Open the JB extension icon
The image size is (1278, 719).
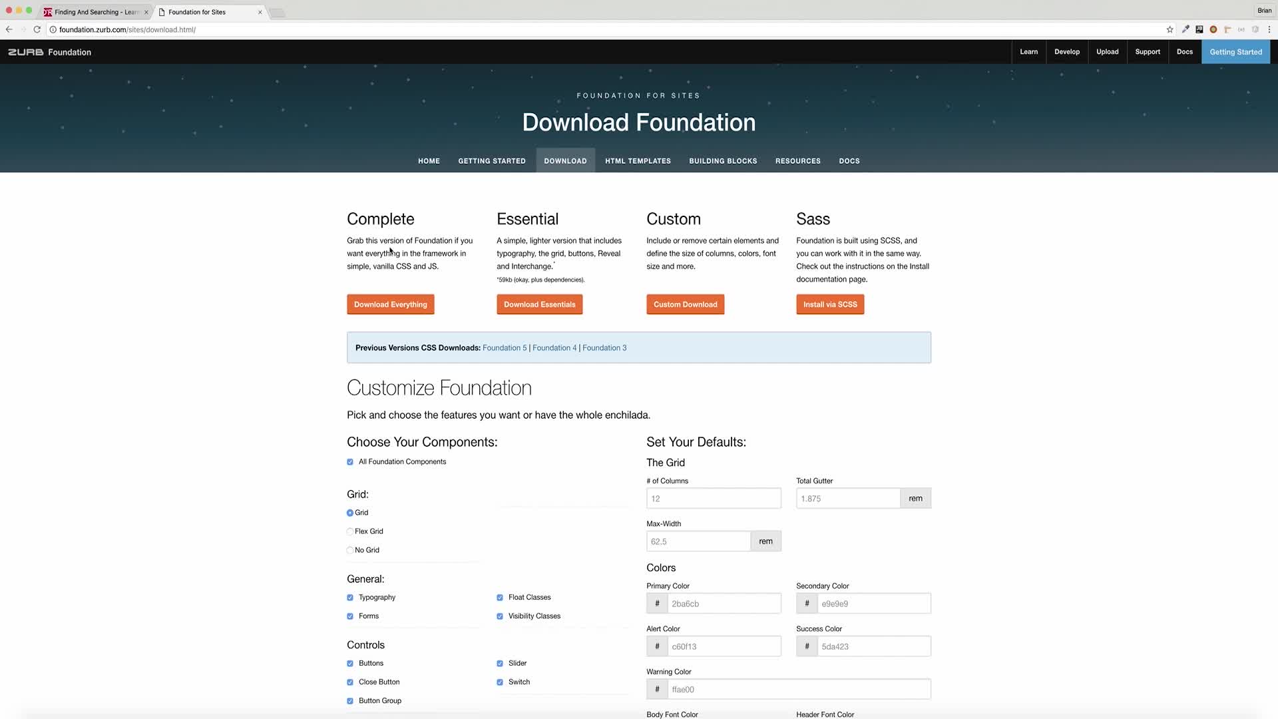click(1199, 29)
